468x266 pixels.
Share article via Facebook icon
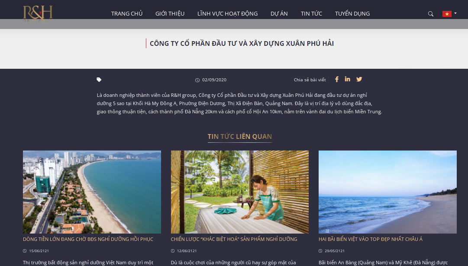[337, 79]
